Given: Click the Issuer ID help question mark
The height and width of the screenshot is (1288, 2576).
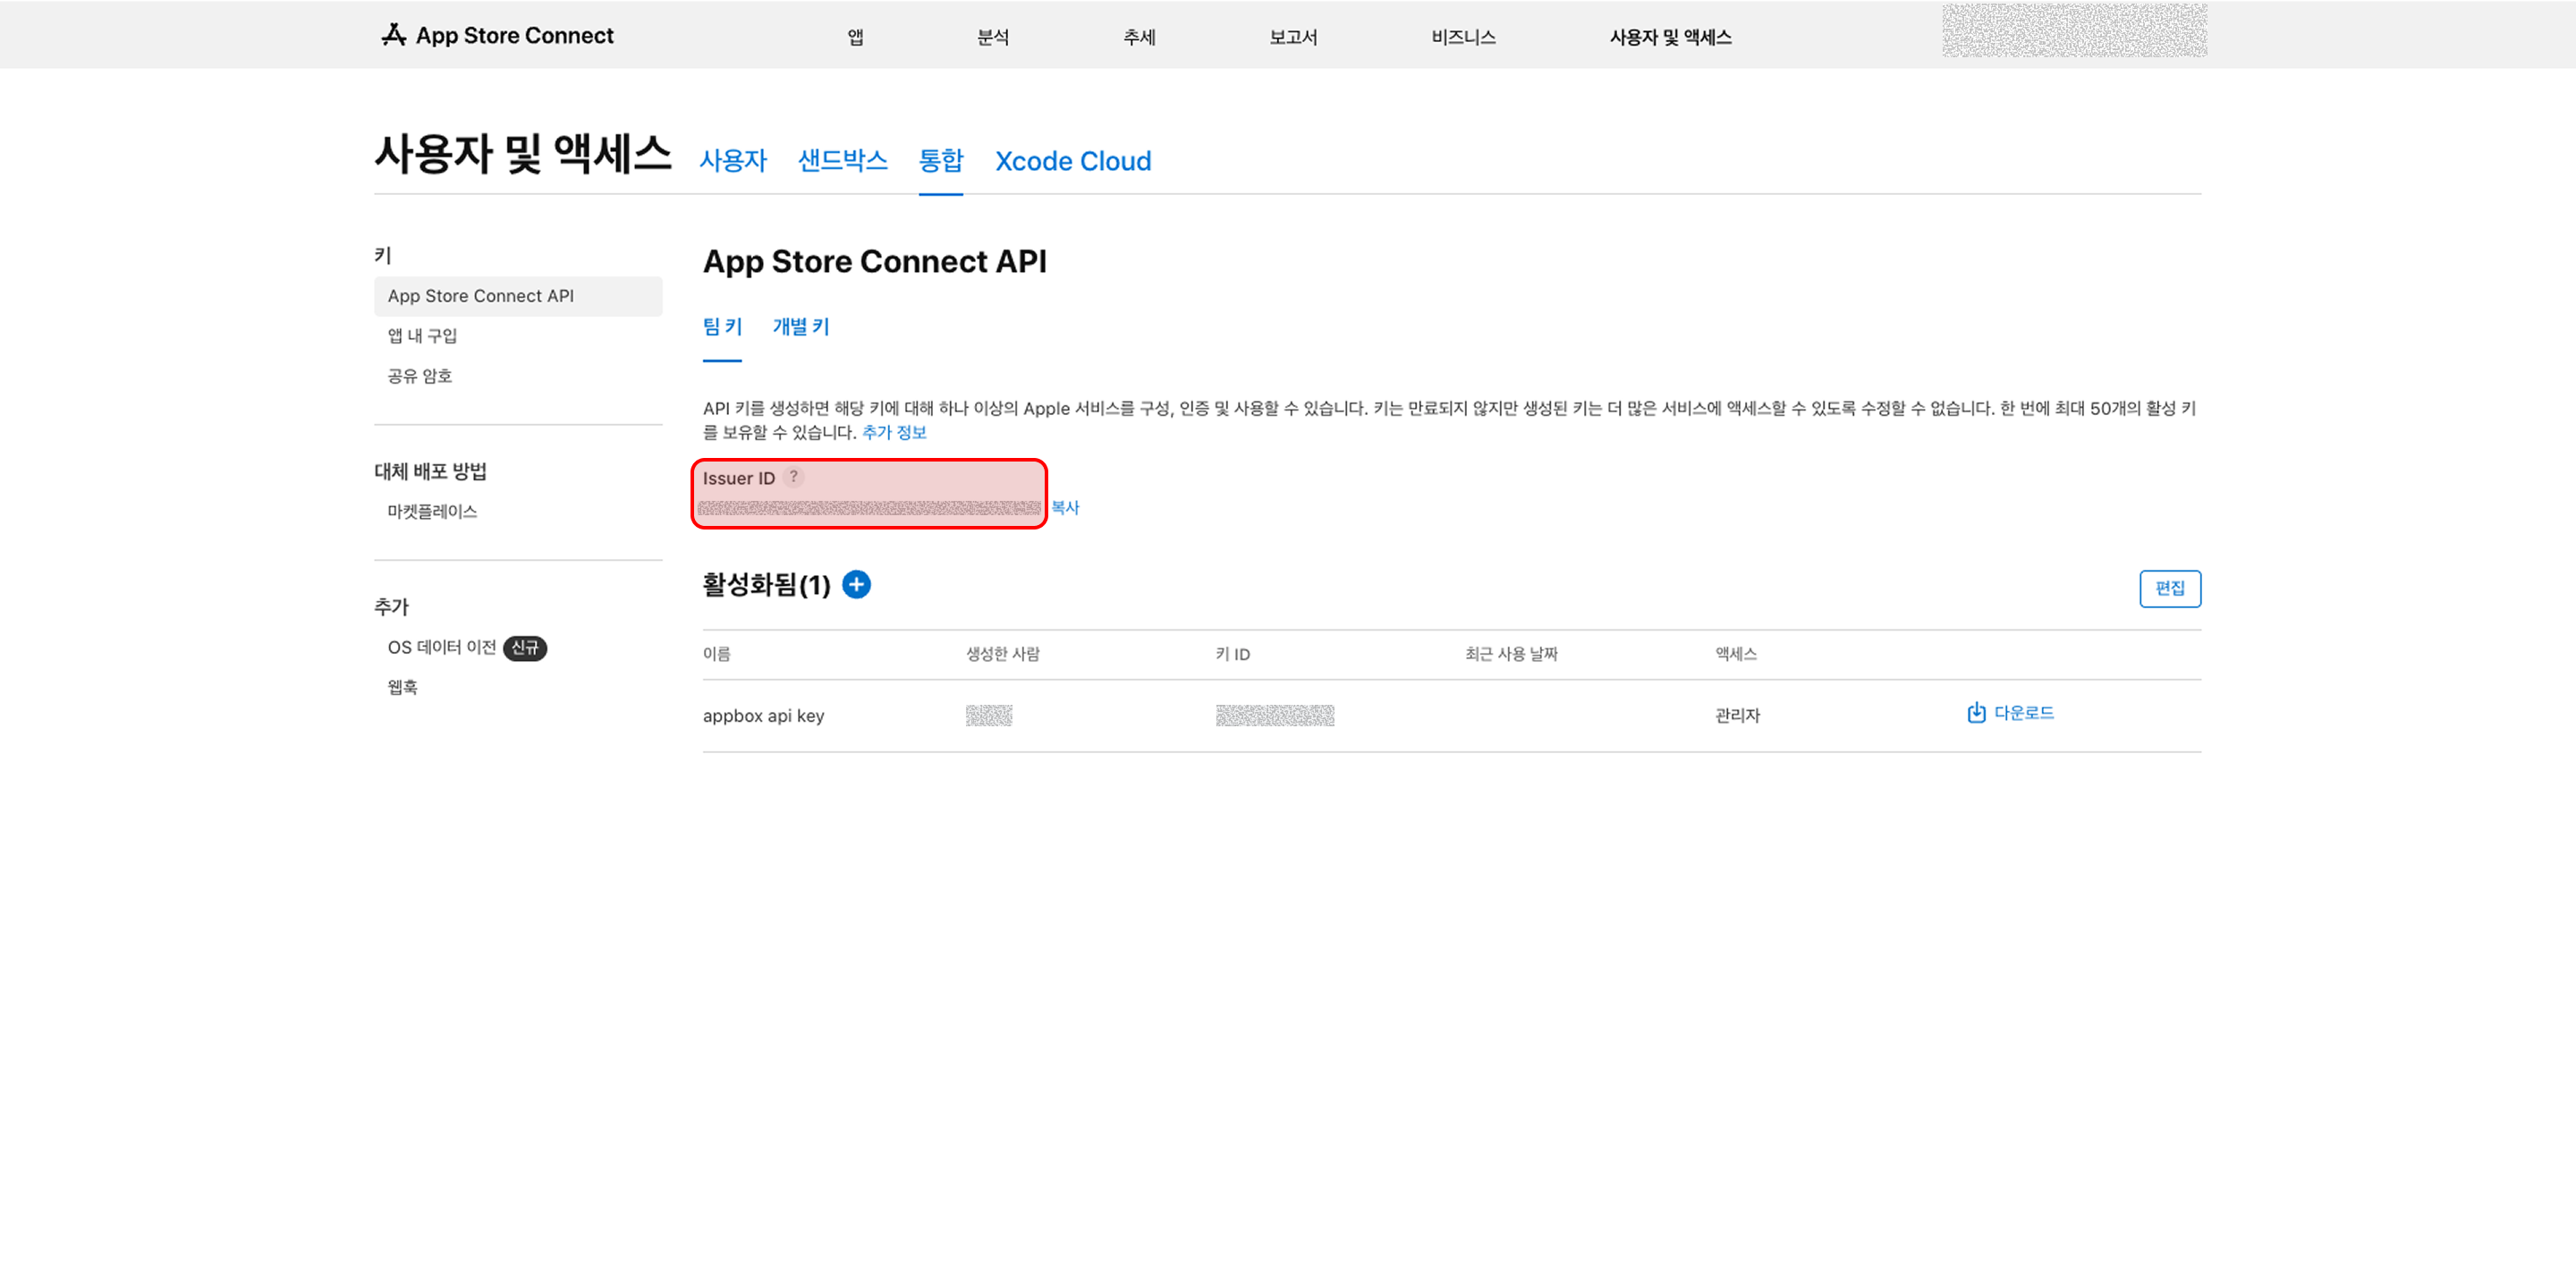Looking at the screenshot, I should (793, 477).
